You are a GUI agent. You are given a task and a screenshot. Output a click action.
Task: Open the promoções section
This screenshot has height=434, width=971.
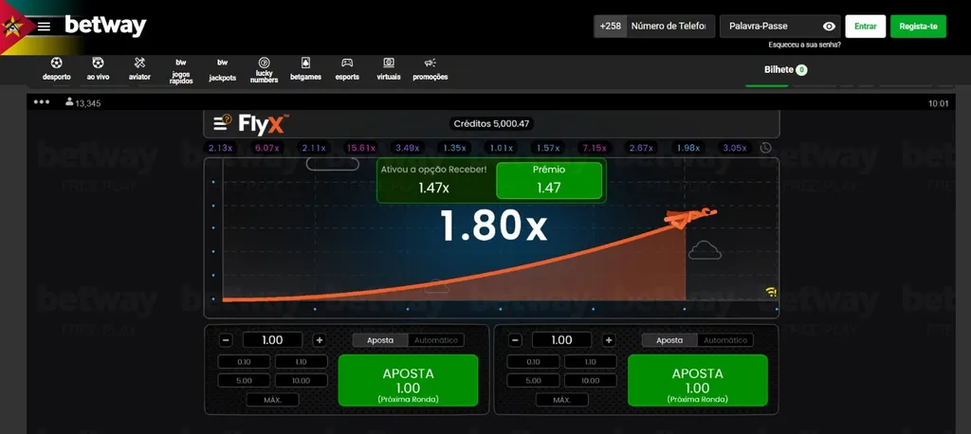[x=430, y=69]
